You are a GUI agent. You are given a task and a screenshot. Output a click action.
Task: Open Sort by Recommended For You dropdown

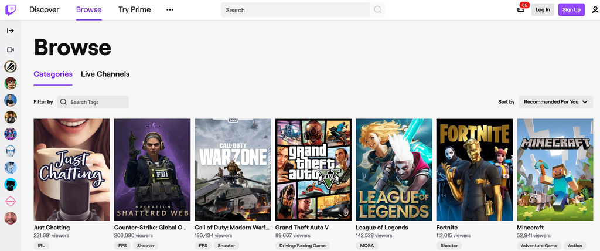tap(555, 102)
